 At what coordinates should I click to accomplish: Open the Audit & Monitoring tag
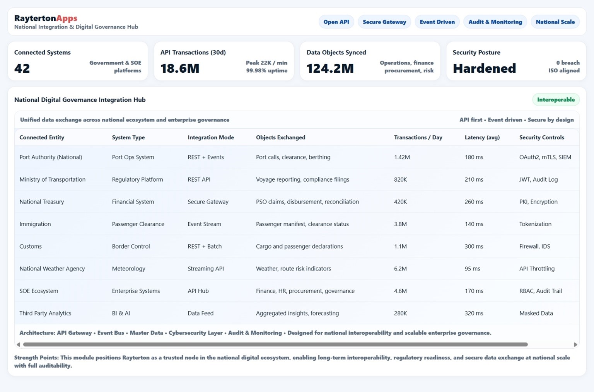tap(495, 22)
